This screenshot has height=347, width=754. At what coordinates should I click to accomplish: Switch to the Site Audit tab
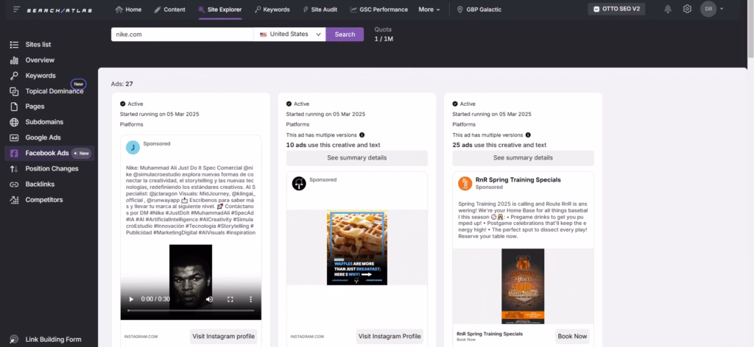click(x=320, y=10)
